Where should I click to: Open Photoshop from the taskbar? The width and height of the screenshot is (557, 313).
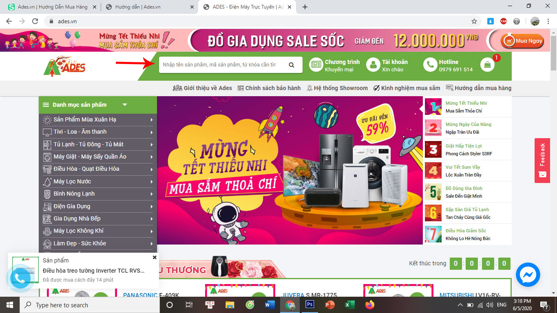[x=309, y=305]
